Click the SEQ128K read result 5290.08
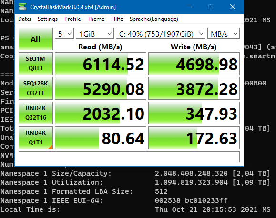 click(x=101, y=88)
